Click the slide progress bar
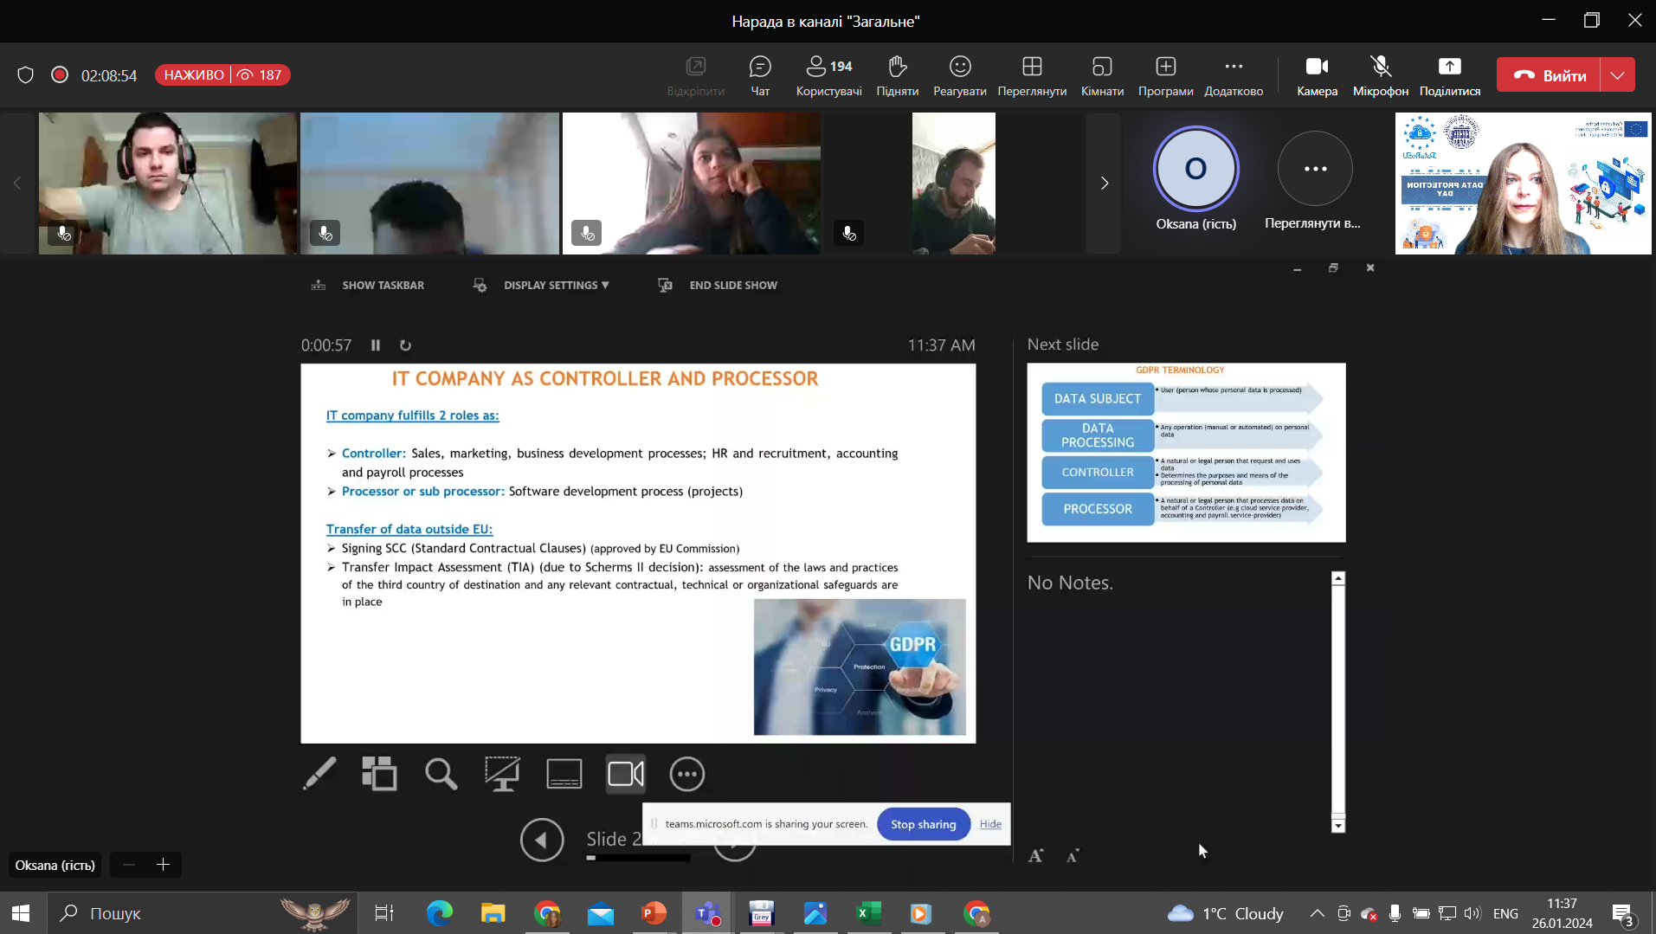Viewport: 1656px width, 934px height. coord(638,858)
